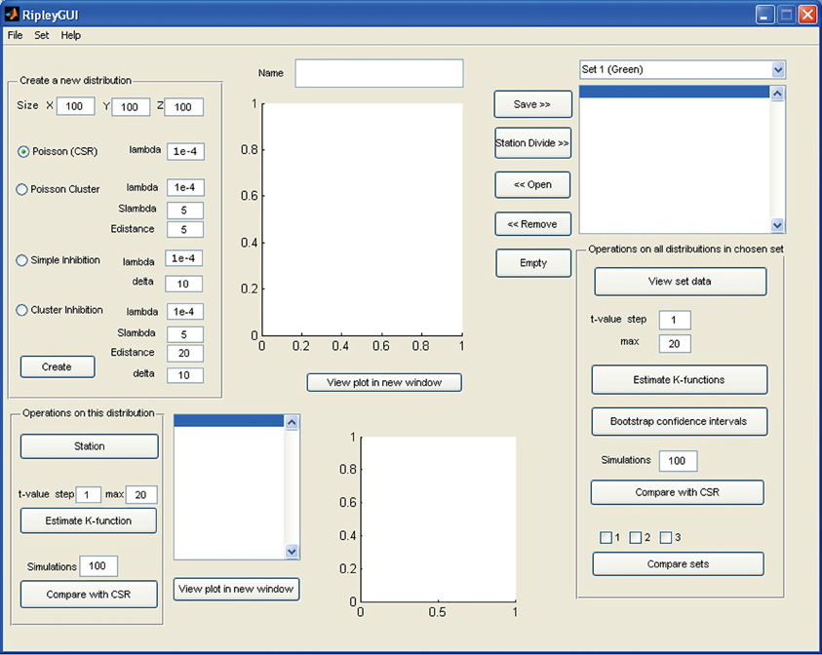The height and width of the screenshot is (655, 822).
Task: Click the Estimate K-functions button for the set
Action: coord(680,380)
